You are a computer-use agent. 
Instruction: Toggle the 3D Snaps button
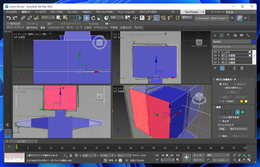click(x=150, y=18)
